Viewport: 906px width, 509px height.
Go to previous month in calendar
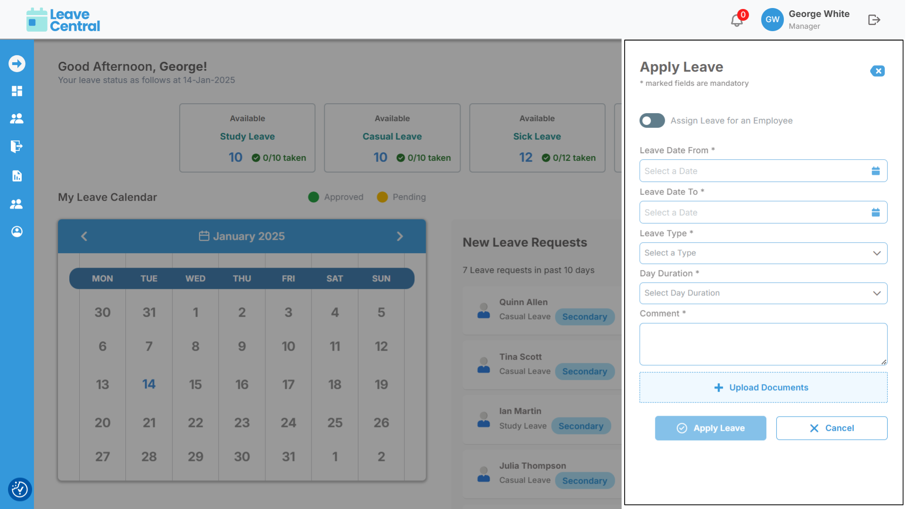tap(84, 236)
